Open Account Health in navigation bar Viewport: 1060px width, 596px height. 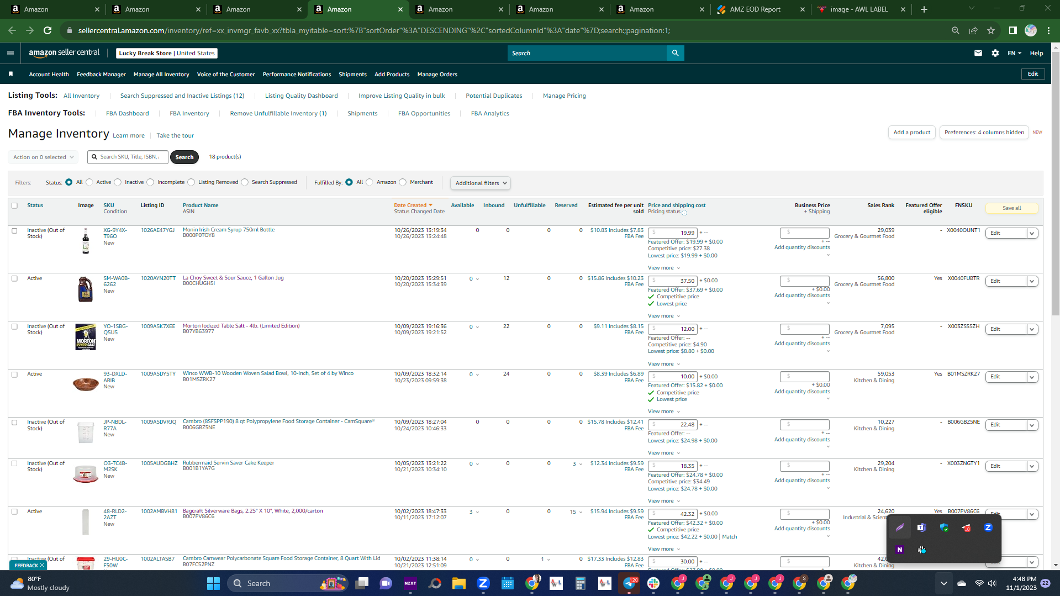[49, 75]
